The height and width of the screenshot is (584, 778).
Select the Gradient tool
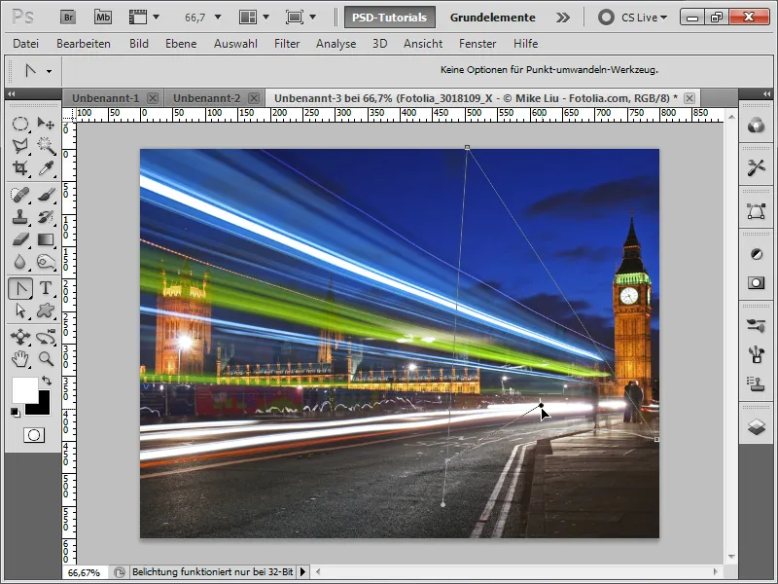click(46, 239)
